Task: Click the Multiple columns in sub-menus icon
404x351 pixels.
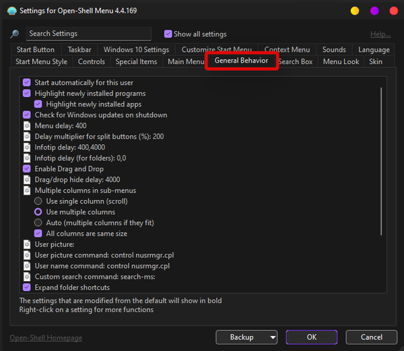Action: (x=27, y=191)
